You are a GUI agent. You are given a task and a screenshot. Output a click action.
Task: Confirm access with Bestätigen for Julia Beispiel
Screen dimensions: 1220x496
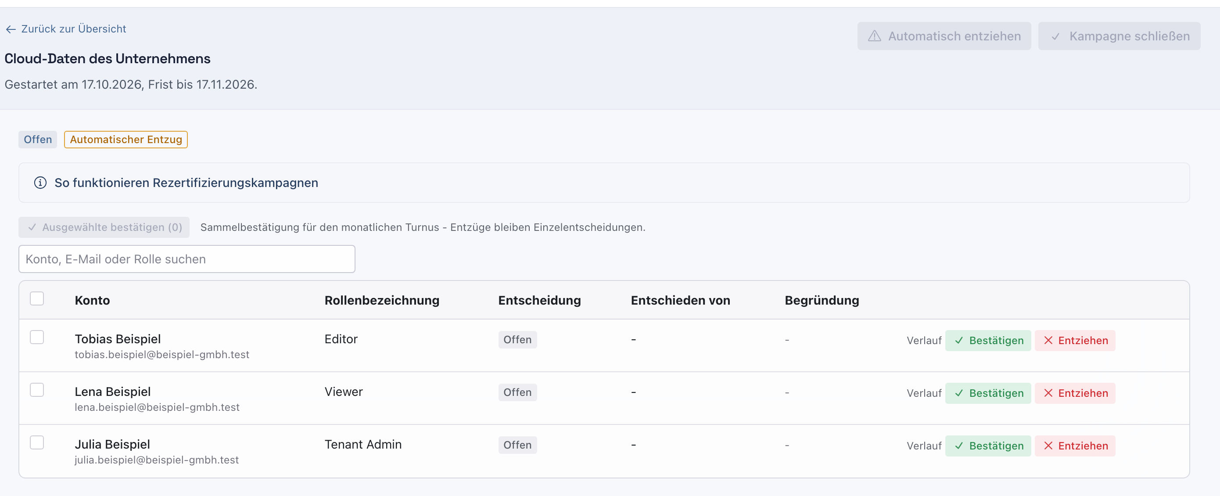(x=988, y=446)
